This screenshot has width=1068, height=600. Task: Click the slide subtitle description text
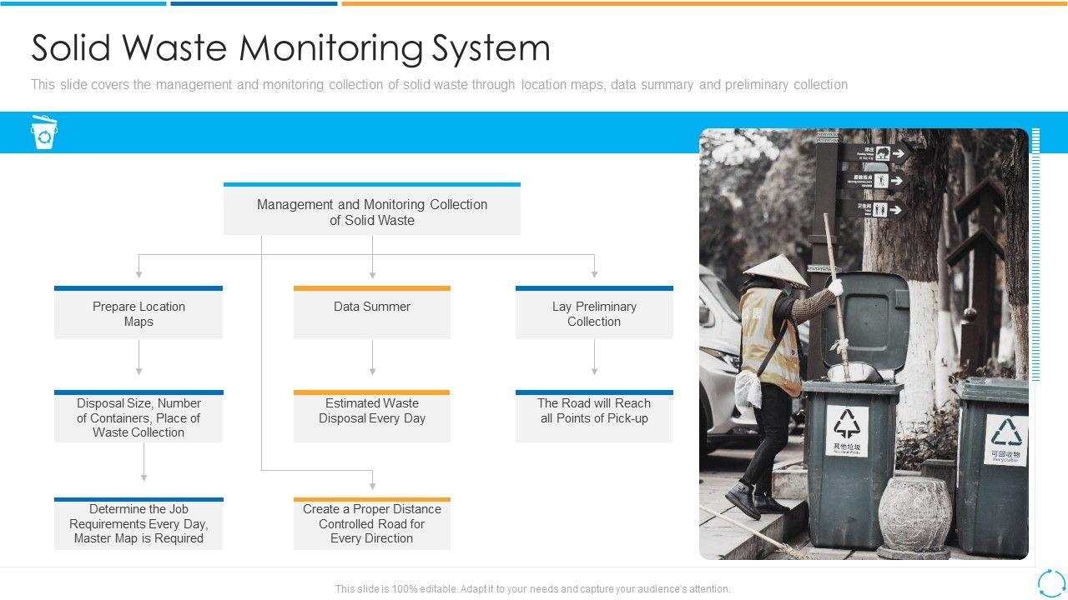(x=439, y=85)
